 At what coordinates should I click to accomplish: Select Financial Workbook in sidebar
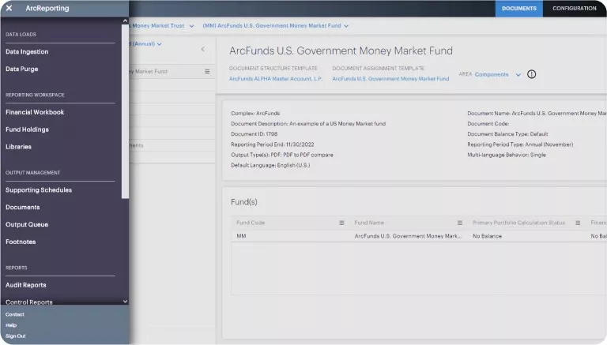coord(35,112)
